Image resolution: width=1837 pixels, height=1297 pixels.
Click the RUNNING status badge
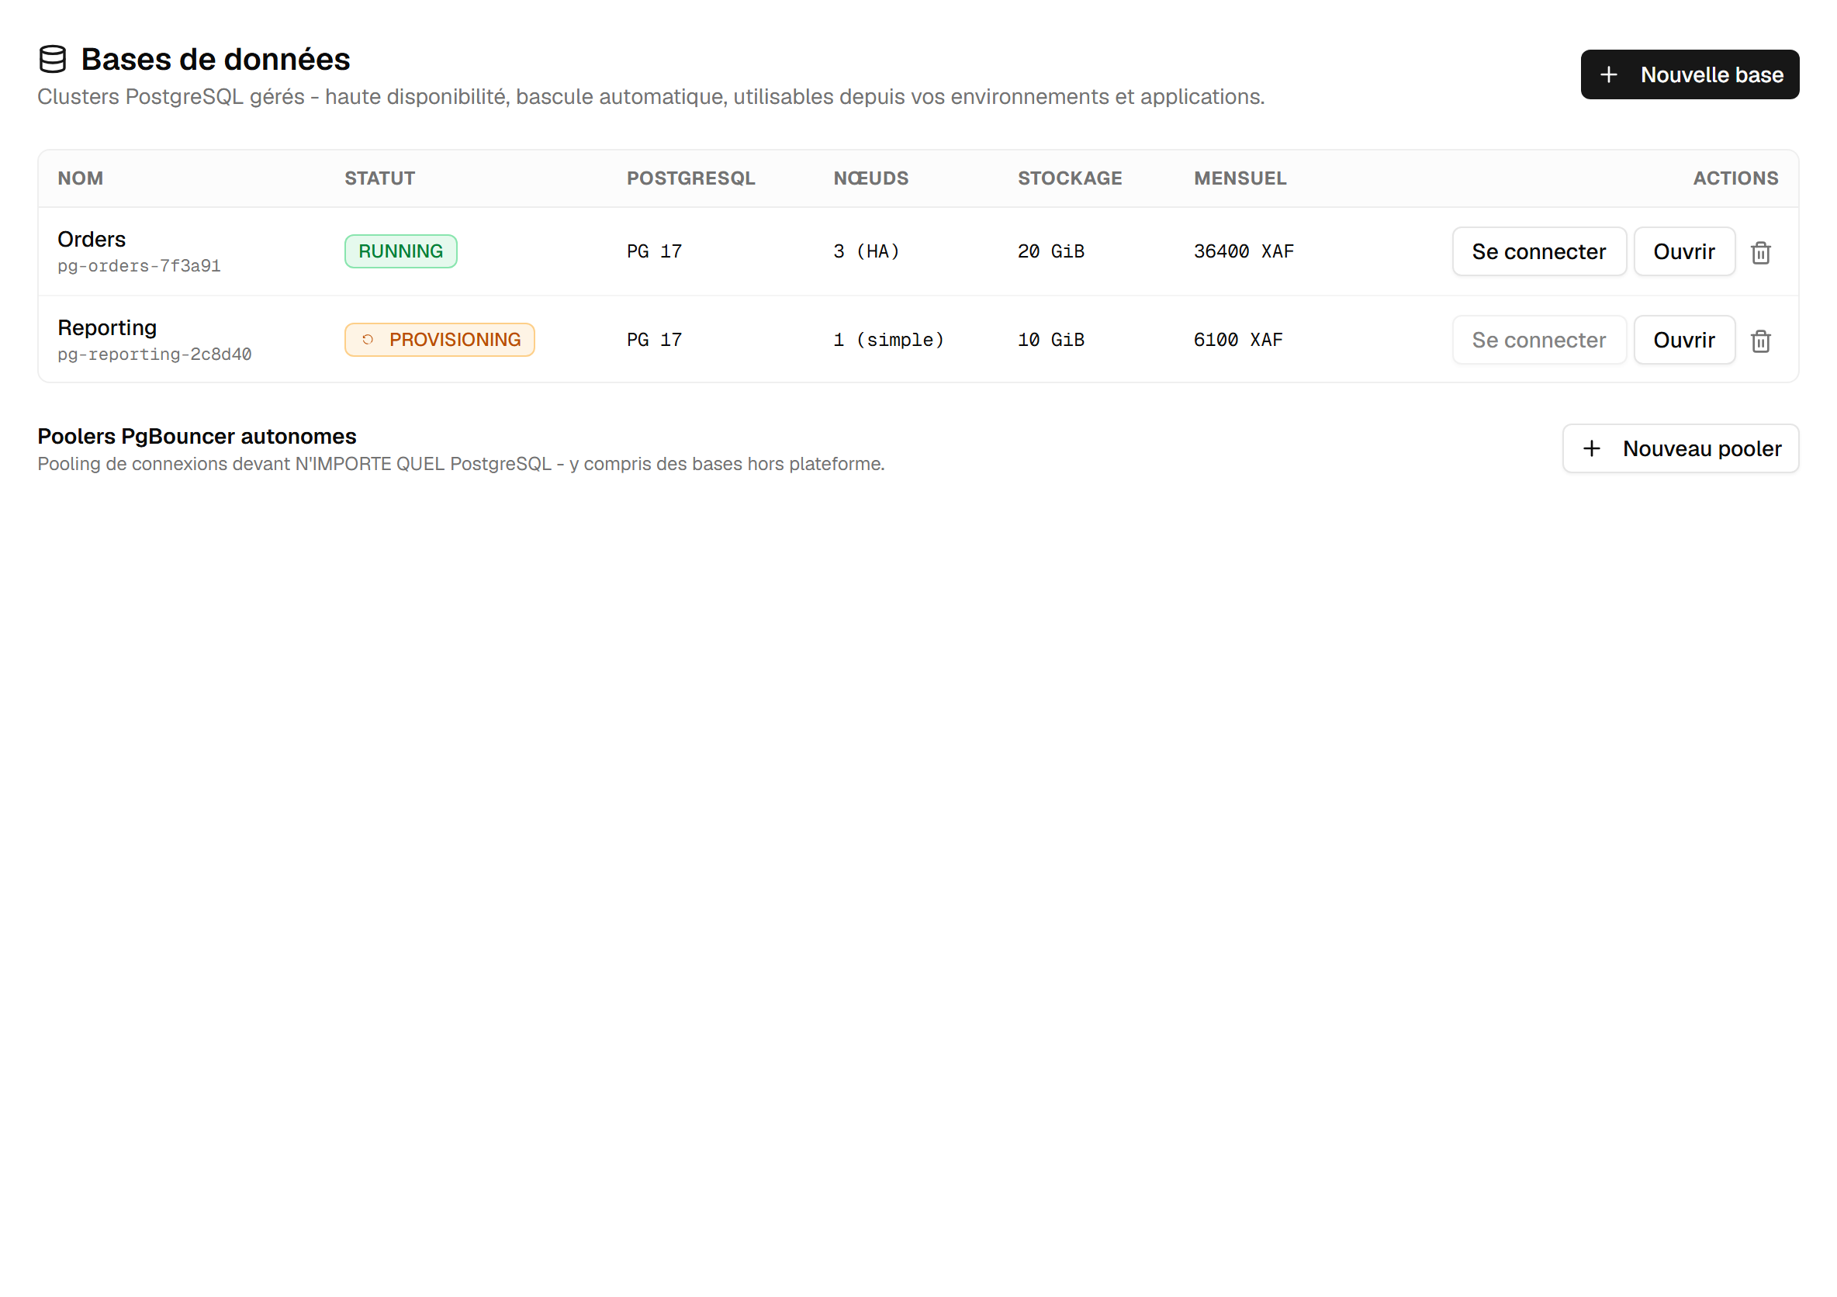(401, 251)
